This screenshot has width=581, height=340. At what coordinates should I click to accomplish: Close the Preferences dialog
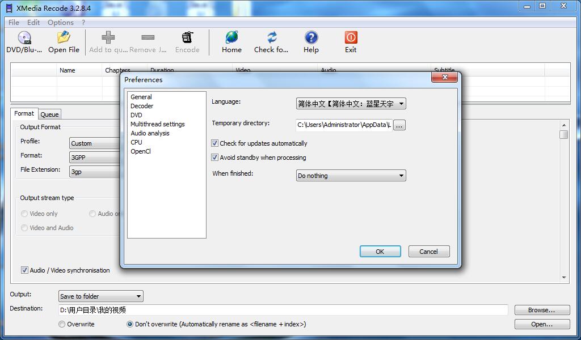445,77
